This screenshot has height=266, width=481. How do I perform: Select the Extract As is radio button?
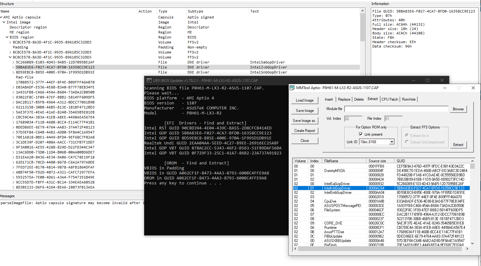(x=407, y=135)
